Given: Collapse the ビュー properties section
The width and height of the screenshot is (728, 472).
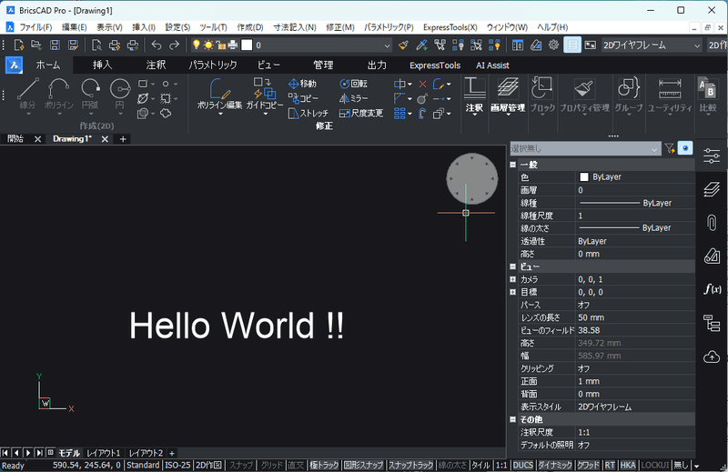Looking at the screenshot, I should [512, 266].
